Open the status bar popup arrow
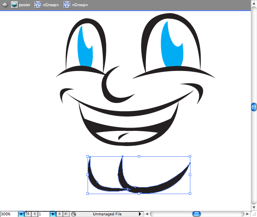257x217 pixels. [140, 214]
